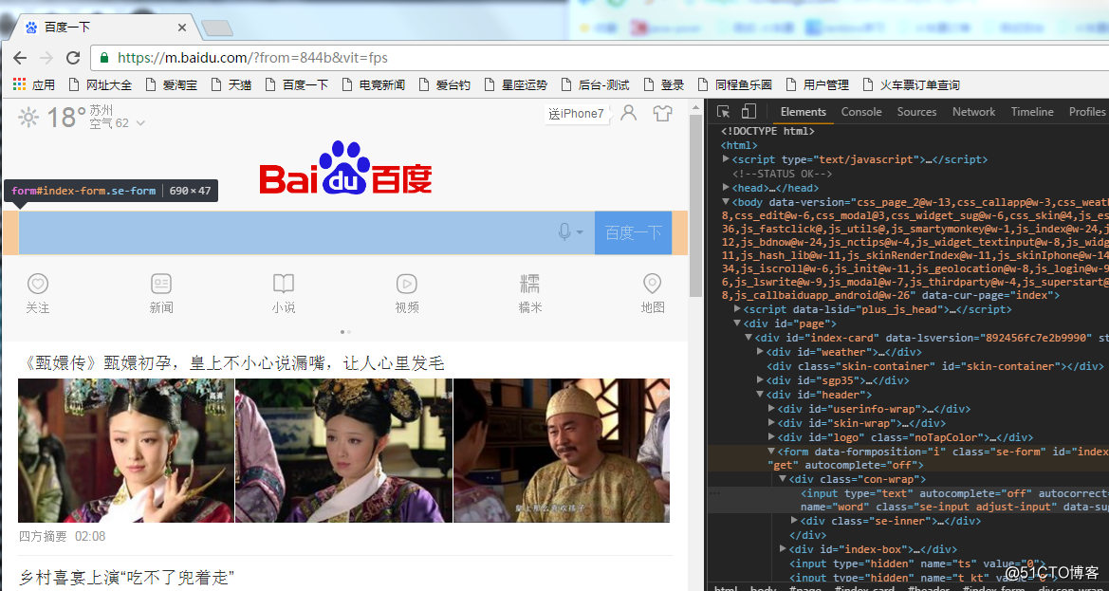The width and height of the screenshot is (1109, 591).
Task: Click the 百度一下 search button
Action: pos(633,232)
